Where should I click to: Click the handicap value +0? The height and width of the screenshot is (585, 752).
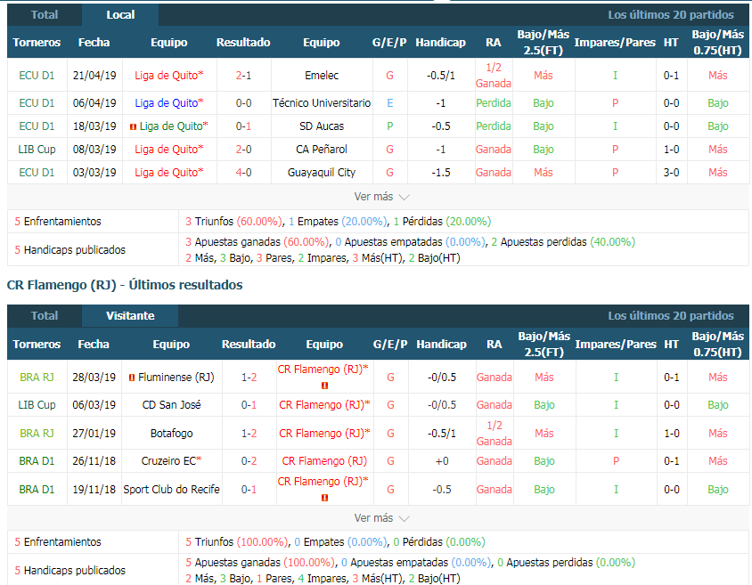(x=442, y=461)
